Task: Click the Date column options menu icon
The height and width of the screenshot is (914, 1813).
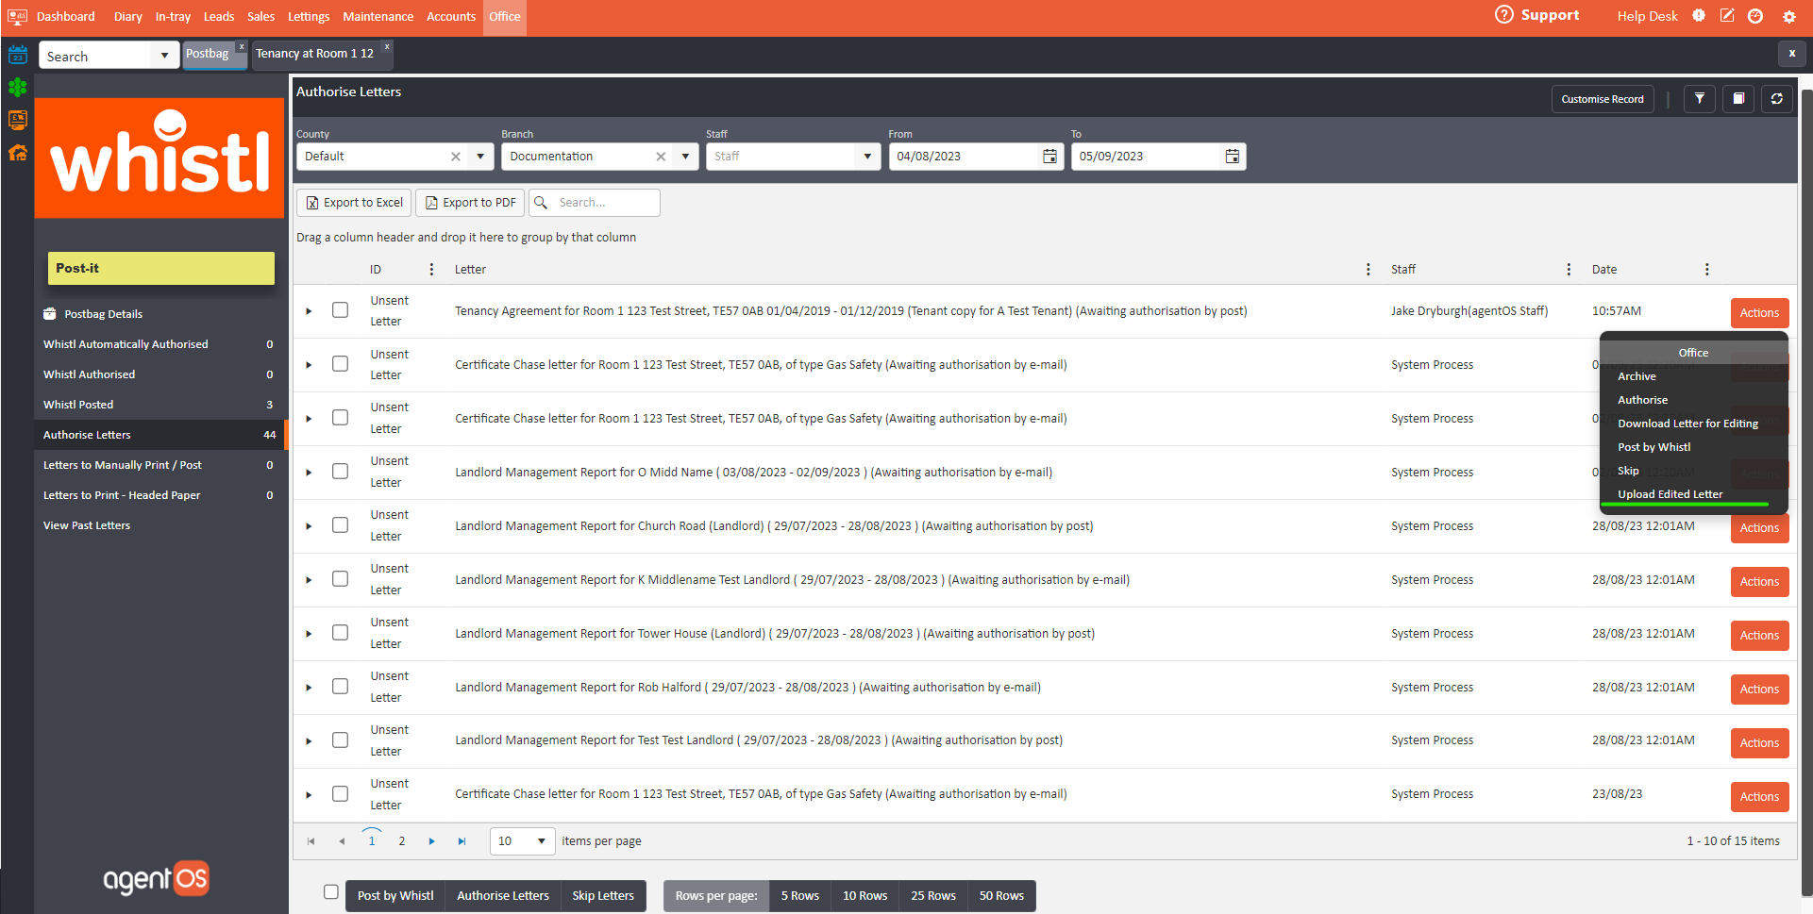Action: coord(1706,270)
